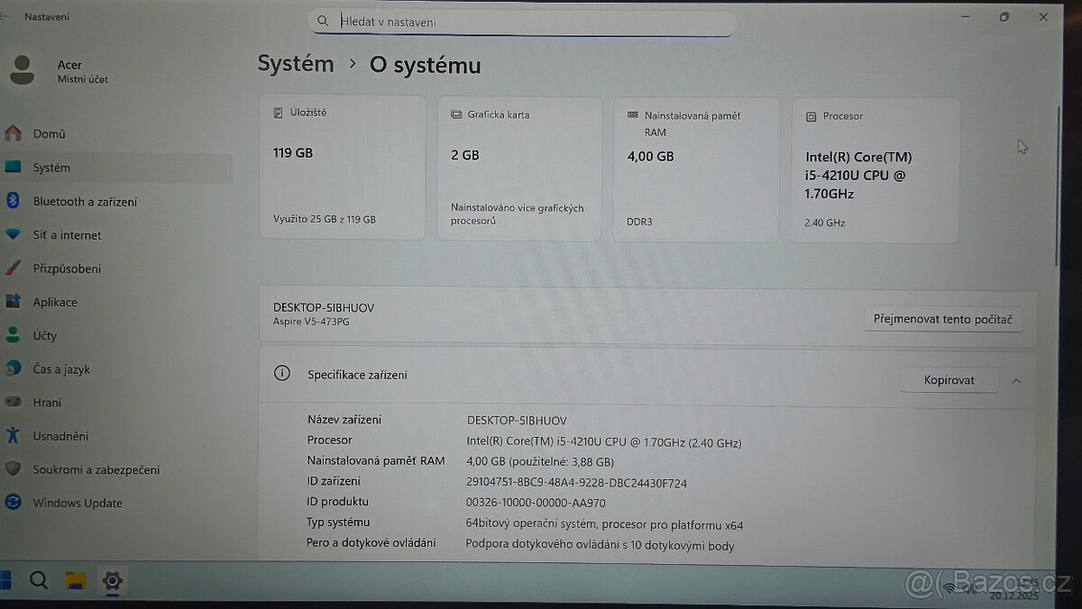Open File Explorer from the taskbar
Screen dimensions: 1082x609
(76, 581)
